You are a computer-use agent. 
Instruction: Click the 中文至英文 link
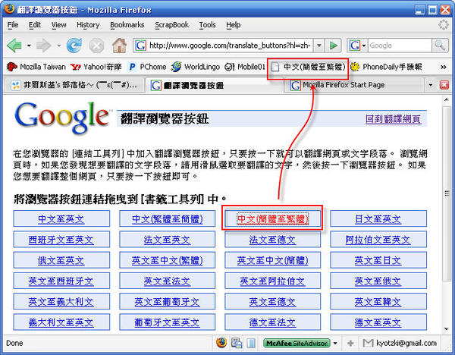(x=61, y=219)
